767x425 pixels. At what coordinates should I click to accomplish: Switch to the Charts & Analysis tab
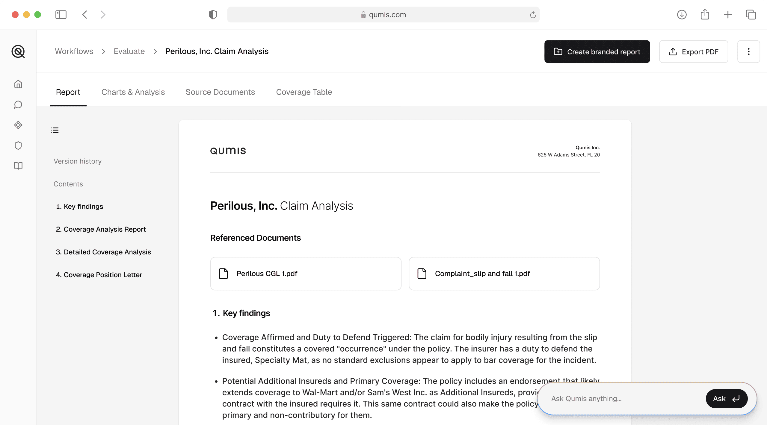point(133,92)
